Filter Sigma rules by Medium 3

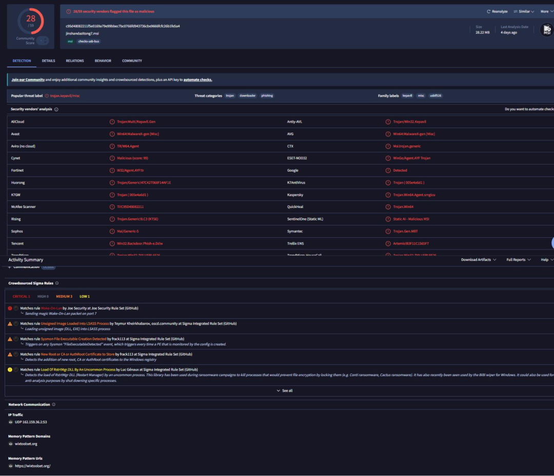click(x=64, y=296)
